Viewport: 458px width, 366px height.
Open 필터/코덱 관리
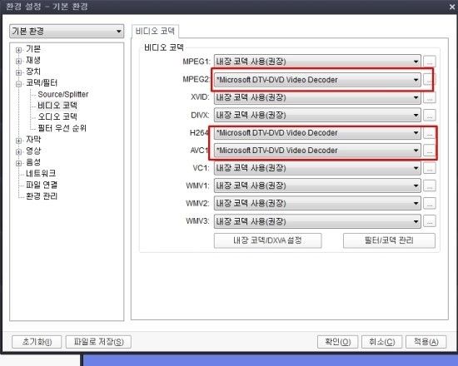(x=389, y=240)
